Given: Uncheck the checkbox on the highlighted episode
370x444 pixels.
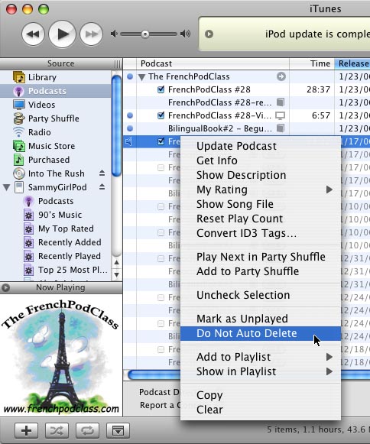Looking at the screenshot, I should point(161,141).
